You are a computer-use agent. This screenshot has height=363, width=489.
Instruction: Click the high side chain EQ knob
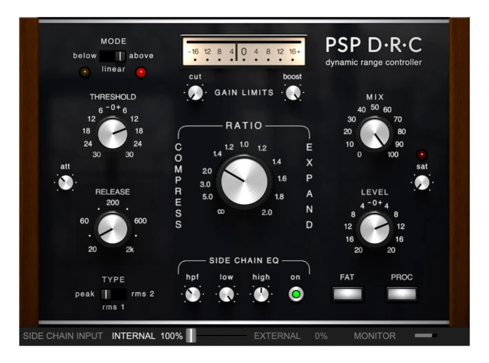(261, 295)
